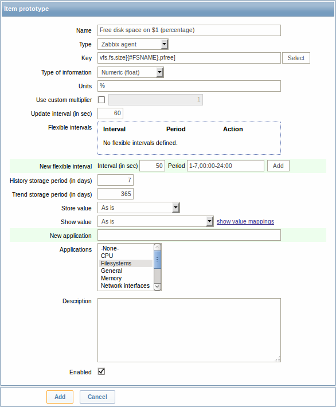Select Filesystems in Applications list
336x407 pixels.
126,263
